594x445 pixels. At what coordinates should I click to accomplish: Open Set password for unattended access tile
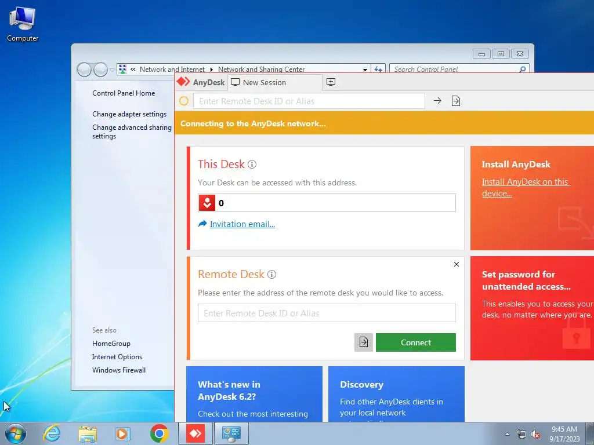pos(532,308)
